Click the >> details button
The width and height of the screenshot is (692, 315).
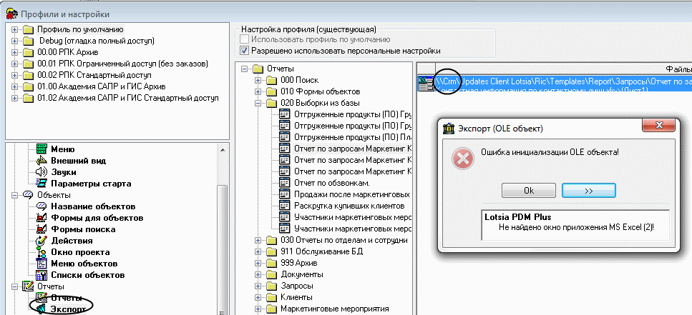pos(589,191)
